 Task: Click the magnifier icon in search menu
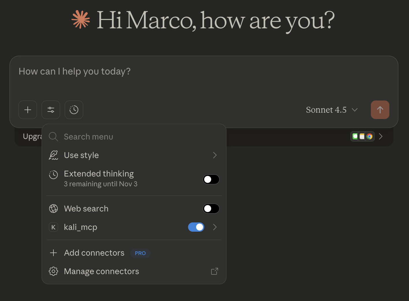pos(53,137)
